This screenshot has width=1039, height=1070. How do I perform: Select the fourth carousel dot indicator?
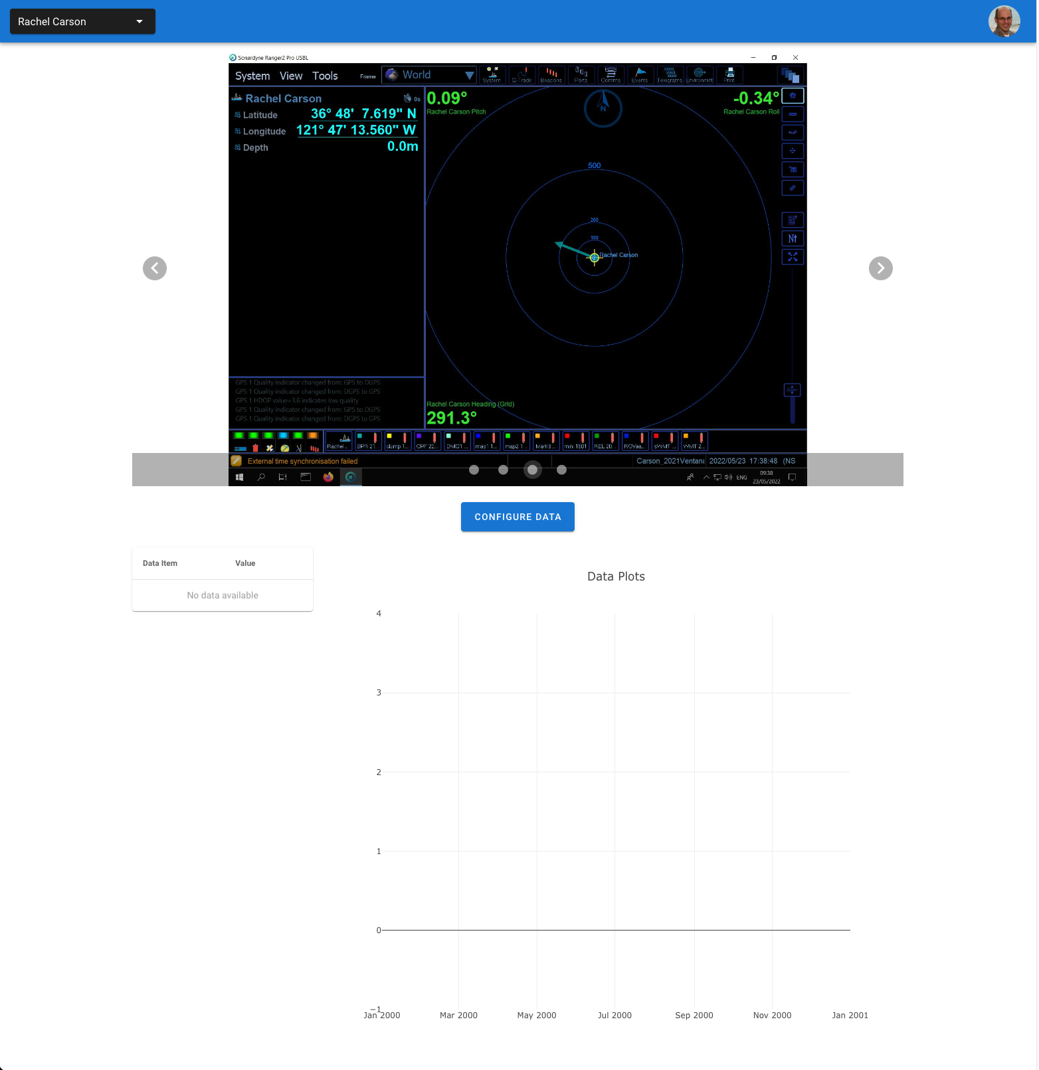click(561, 470)
